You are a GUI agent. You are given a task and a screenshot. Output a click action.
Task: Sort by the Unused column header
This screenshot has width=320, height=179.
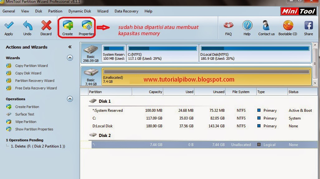click(x=210, y=92)
